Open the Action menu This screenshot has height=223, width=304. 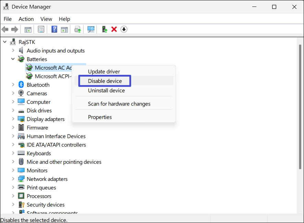pos(26,19)
